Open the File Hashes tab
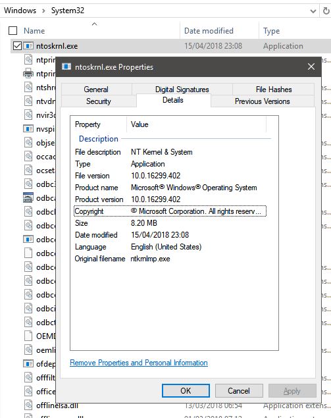This screenshot has height=418, width=331. (274, 90)
